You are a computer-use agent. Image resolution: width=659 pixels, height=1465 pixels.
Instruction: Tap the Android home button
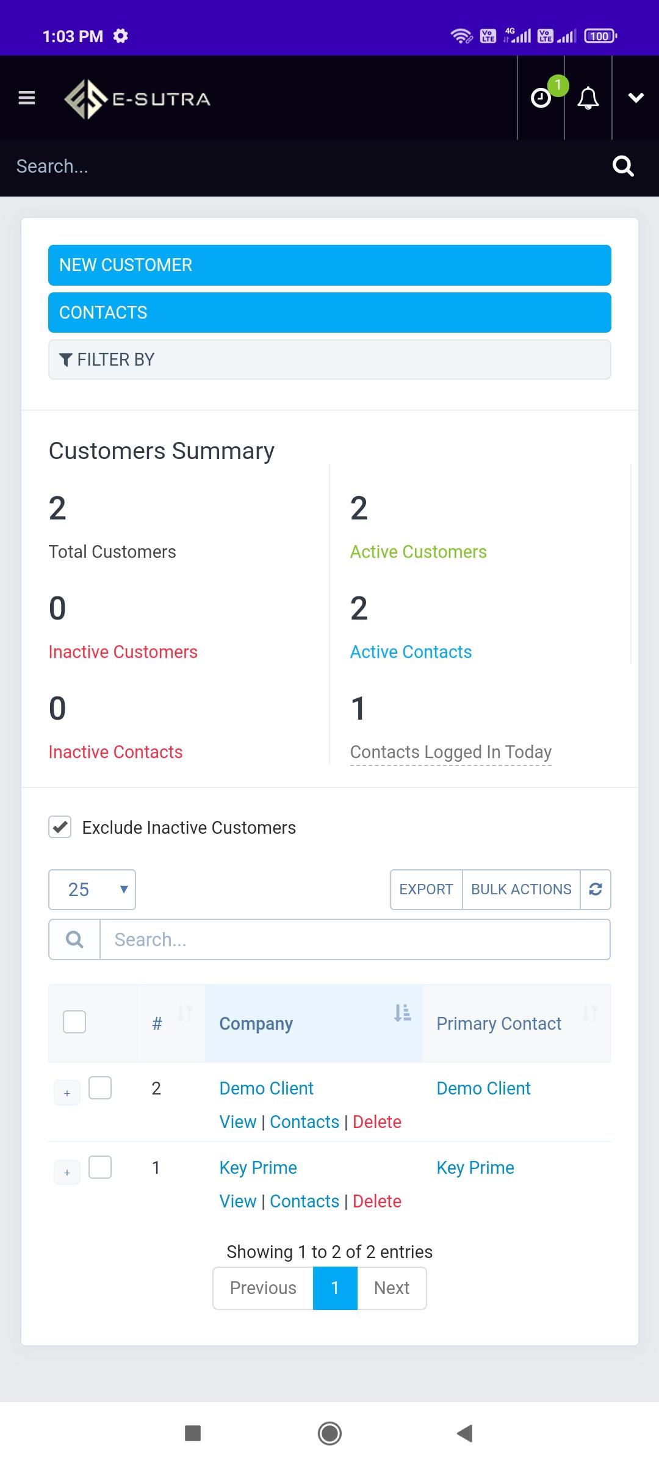tap(329, 1433)
